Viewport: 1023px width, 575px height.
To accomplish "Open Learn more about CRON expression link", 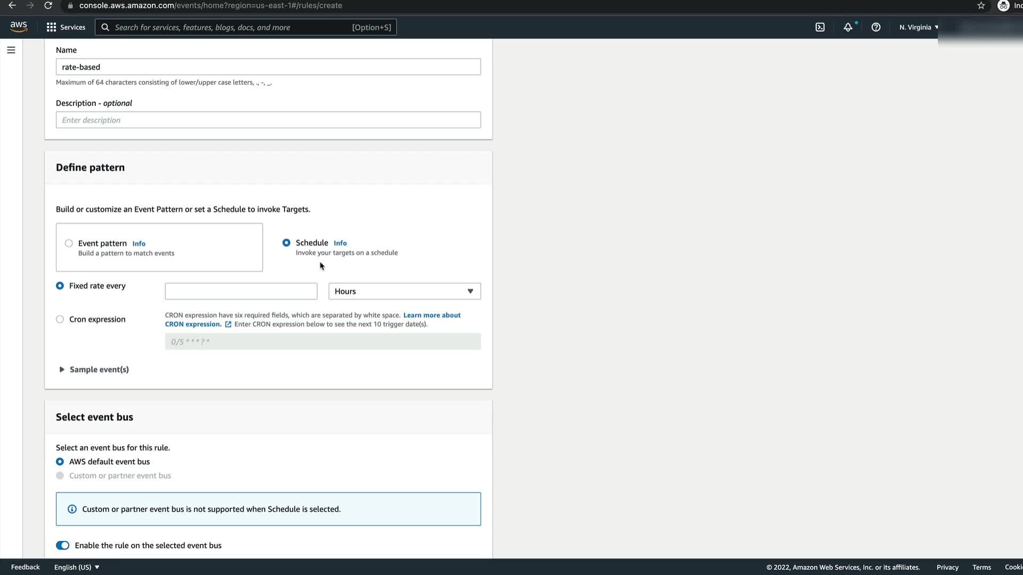I will click(x=432, y=315).
